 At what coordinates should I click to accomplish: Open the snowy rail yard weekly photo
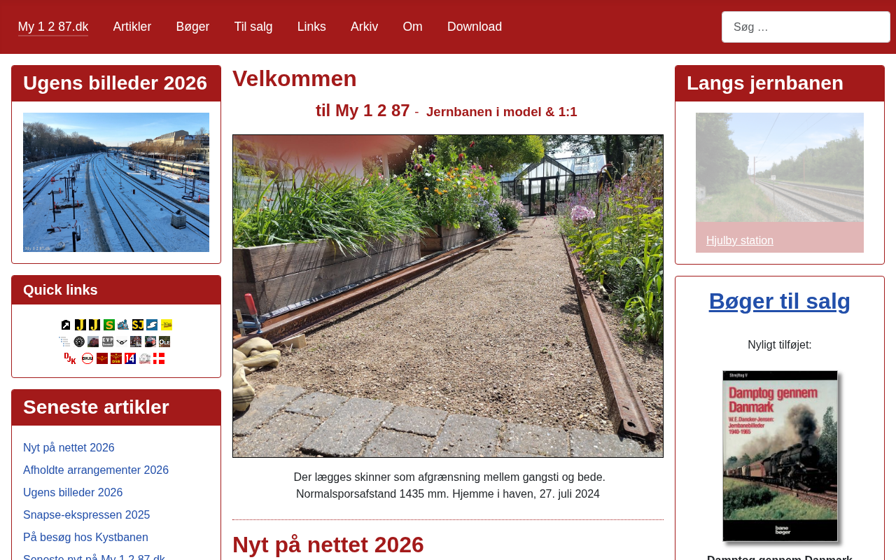(x=116, y=182)
